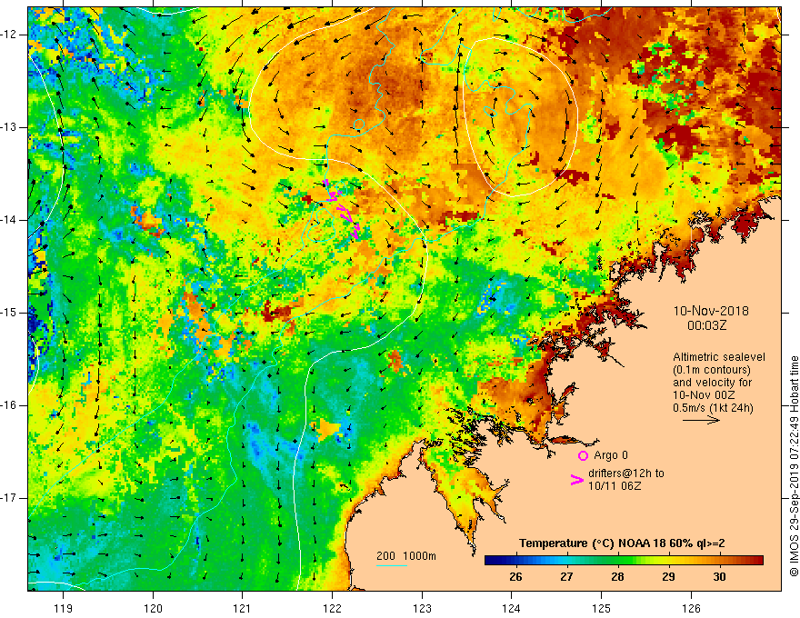800x618 pixels.
Task: Click the latitude axis label -16
Action: 10,405
